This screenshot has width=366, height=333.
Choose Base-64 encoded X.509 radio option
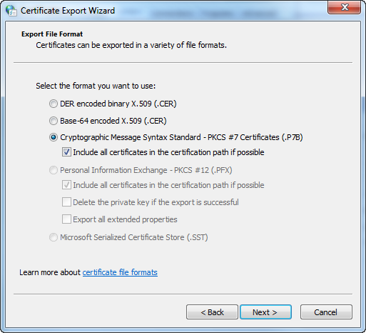coord(54,121)
